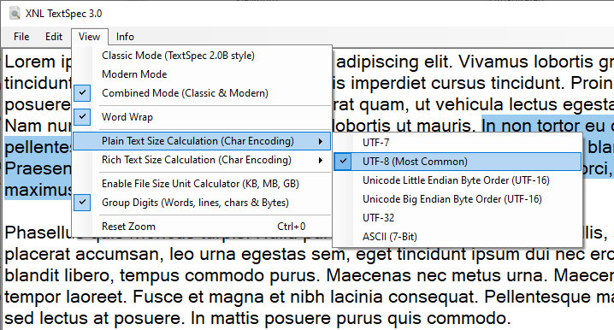Choose ASCII (7-Bit) encoding
Image resolution: width=614 pixels, height=330 pixels.
[x=458, y=237]
